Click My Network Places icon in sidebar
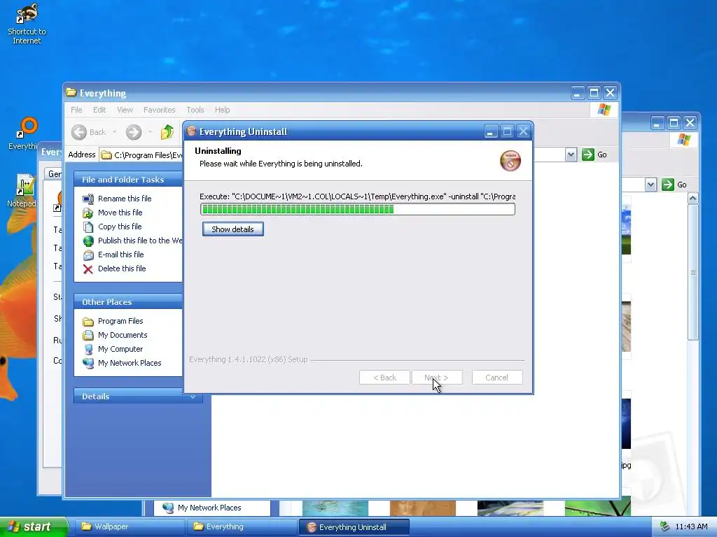This screenshot has height=537, width=717. (x=88, y=364)
